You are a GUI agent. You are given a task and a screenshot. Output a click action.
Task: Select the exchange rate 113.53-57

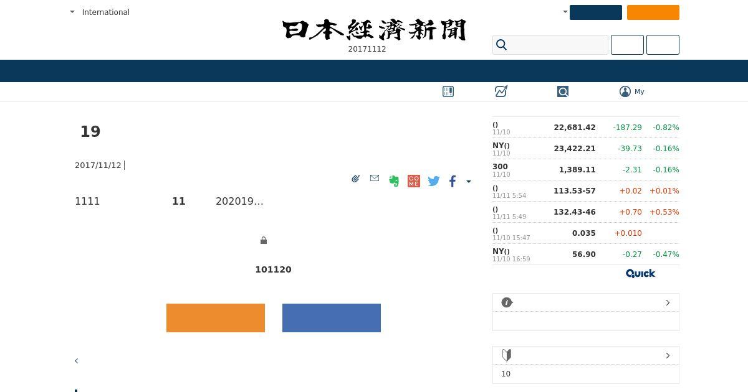coord(575,190)
